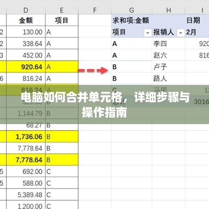The height and width of the screenshot is (209, 209).
Task: Select project B cell beside 卢子
Action: click(131, 67)
